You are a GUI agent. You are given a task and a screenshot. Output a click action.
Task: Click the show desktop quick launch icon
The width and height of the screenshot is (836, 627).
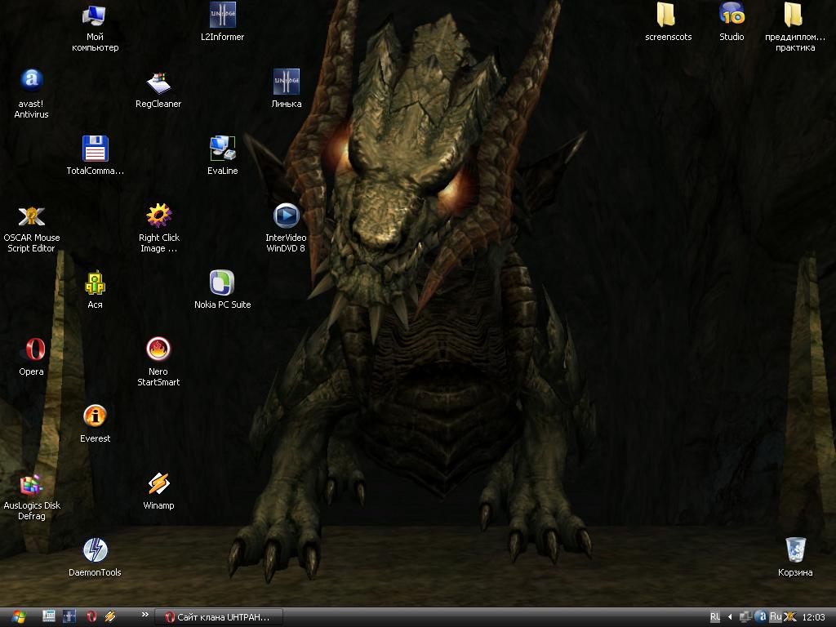[48, 616]
